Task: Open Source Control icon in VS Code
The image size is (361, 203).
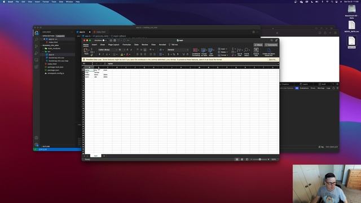Action: pyautogui.click(x=36, y=46)
